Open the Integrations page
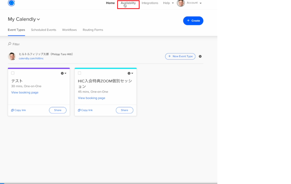291x184 pixels. (x=150, y=3)
